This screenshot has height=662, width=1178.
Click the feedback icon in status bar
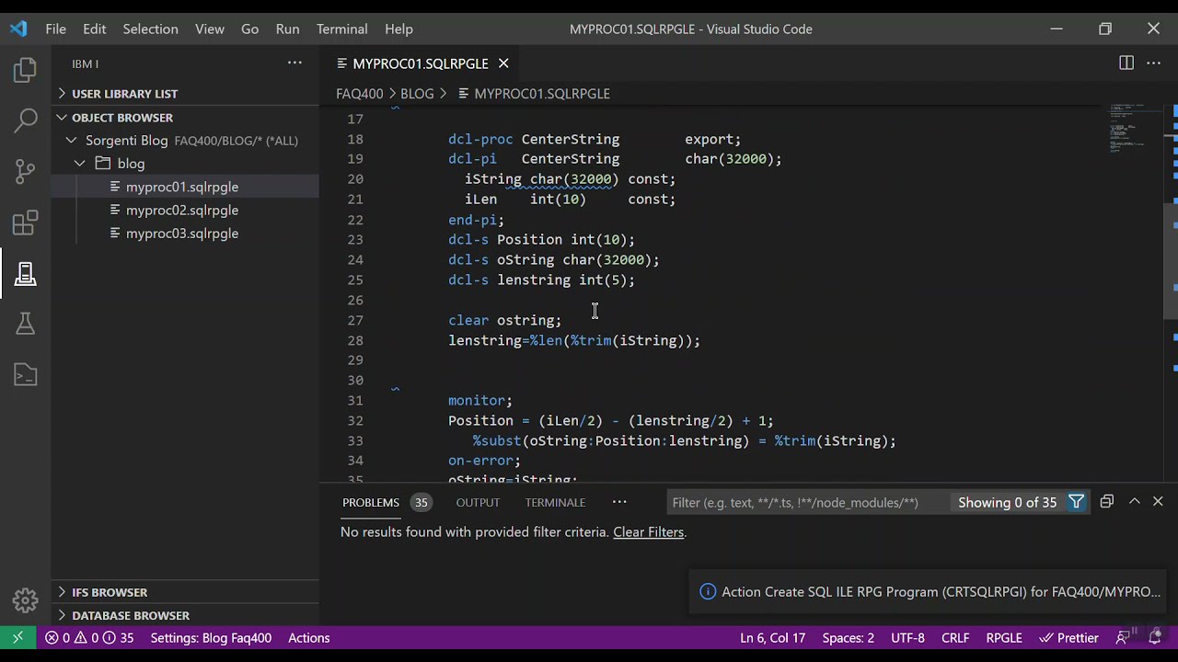coord(1123,637)
